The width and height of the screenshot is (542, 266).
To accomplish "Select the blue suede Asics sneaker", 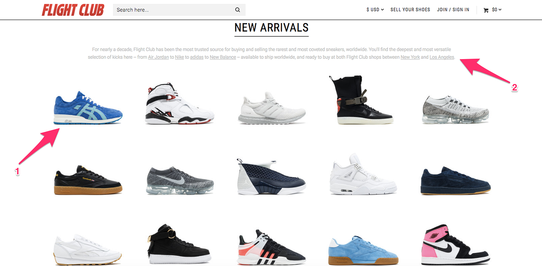I will [x=88, y=109].
